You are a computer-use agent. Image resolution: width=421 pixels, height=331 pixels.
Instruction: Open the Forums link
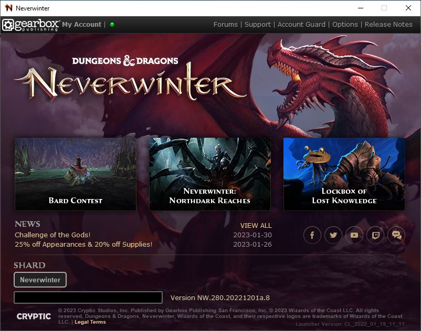(226, 25)
